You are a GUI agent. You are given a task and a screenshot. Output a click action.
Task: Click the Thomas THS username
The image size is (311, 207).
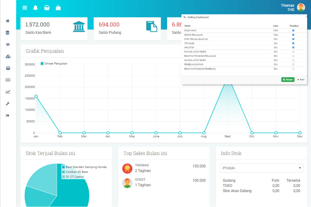[x=288, y=8]
